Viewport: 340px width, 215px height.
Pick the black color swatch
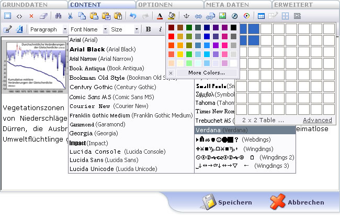[233, 28]
